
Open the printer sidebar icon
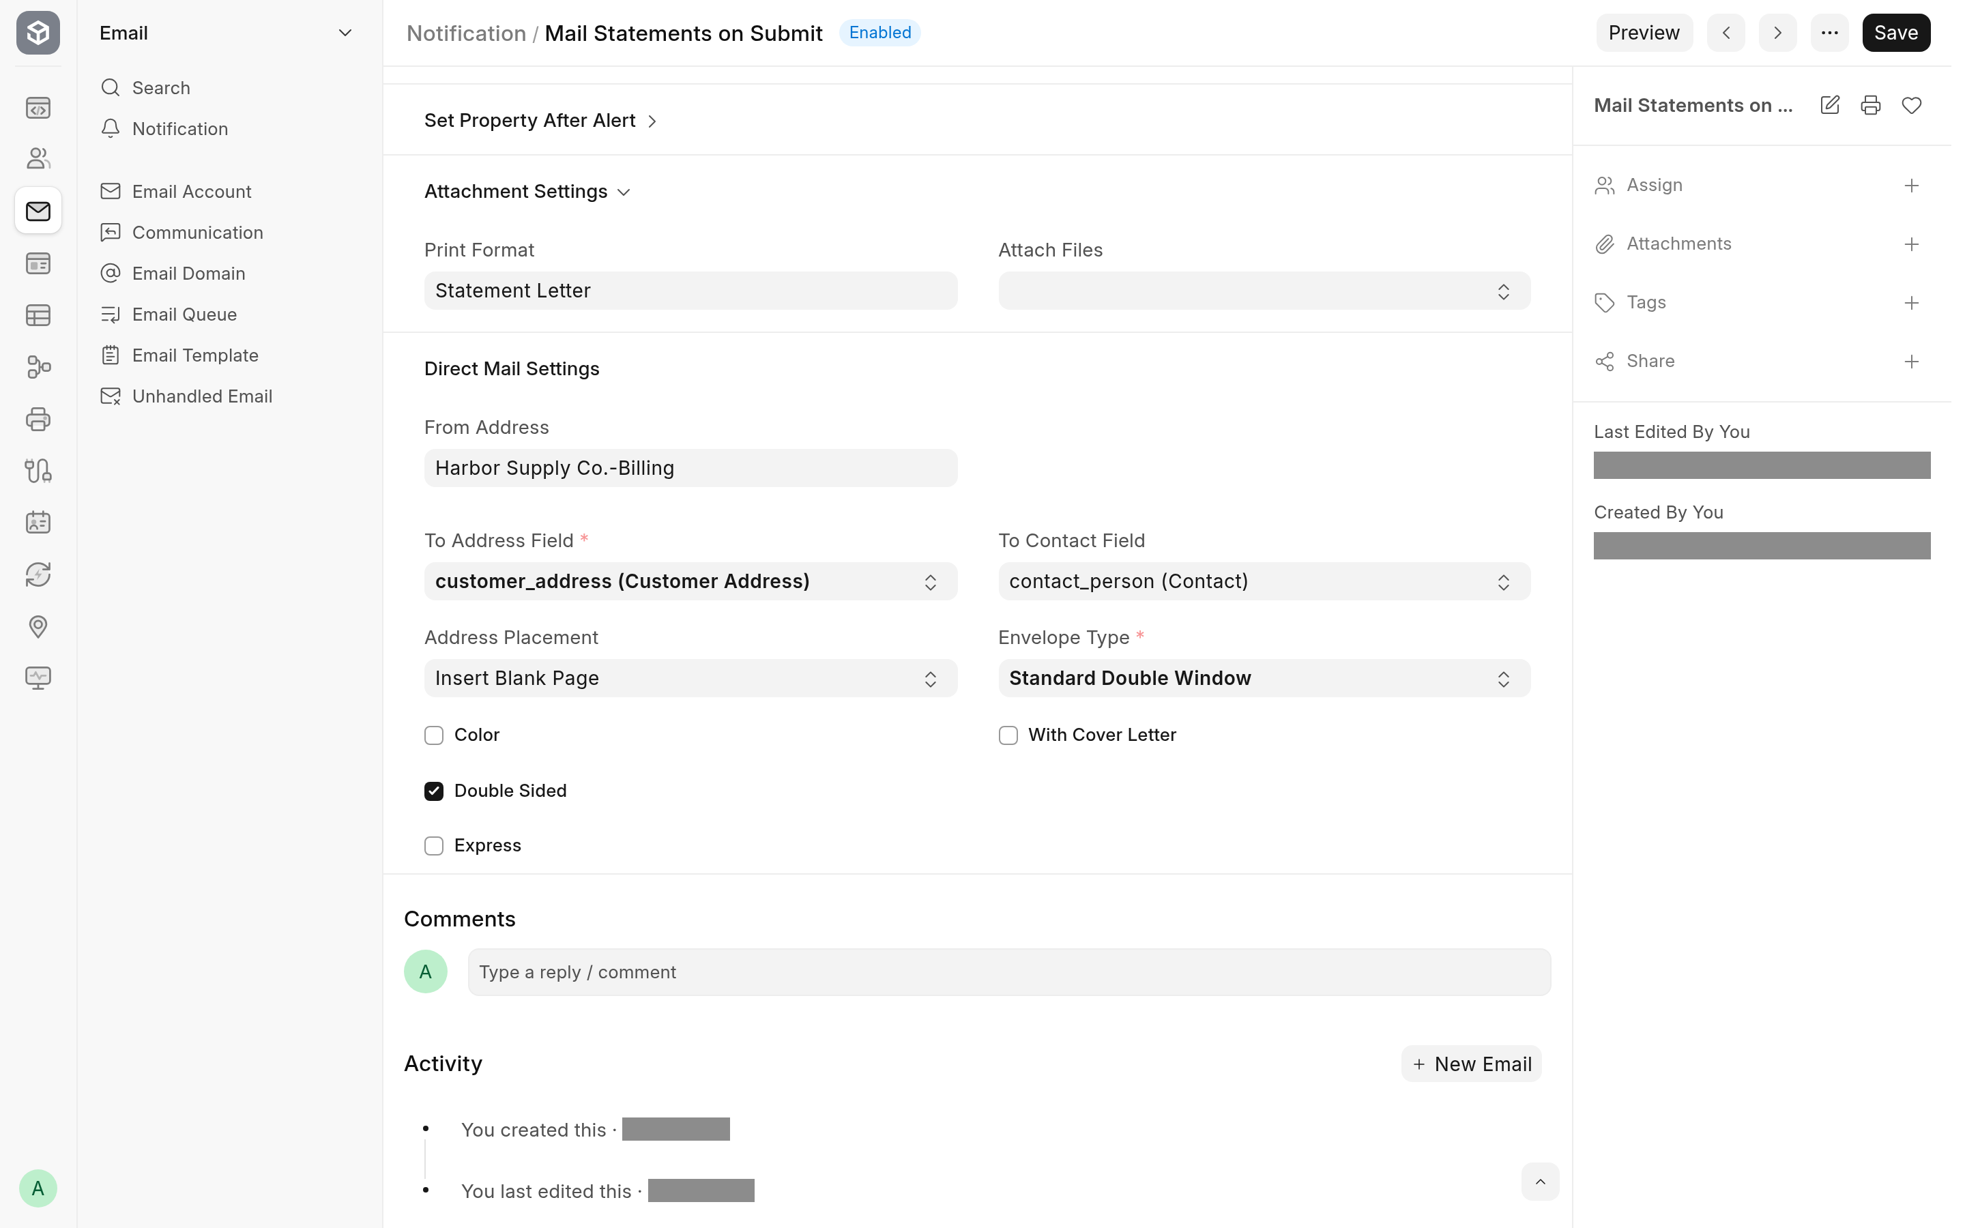(x=38, y=419)
